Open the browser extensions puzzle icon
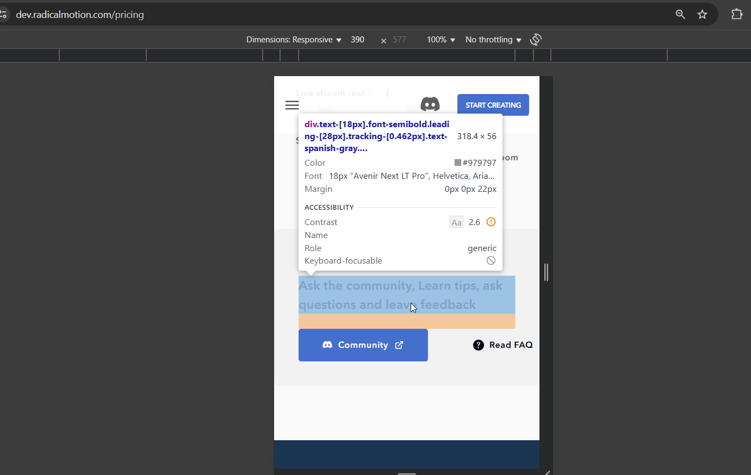Screen dimensions: 751x475 click(x=737, y=14)
